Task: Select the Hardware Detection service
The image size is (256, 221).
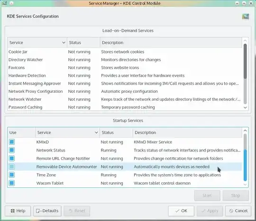Action: coord(125,75)
